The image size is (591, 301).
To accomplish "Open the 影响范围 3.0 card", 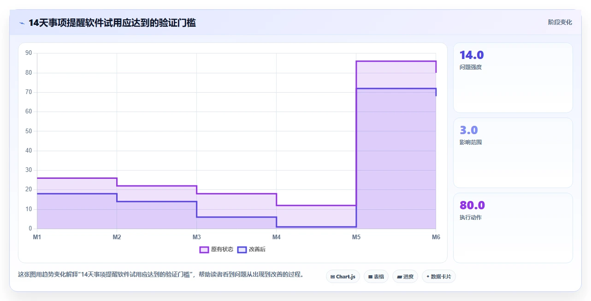I will 513,153.
